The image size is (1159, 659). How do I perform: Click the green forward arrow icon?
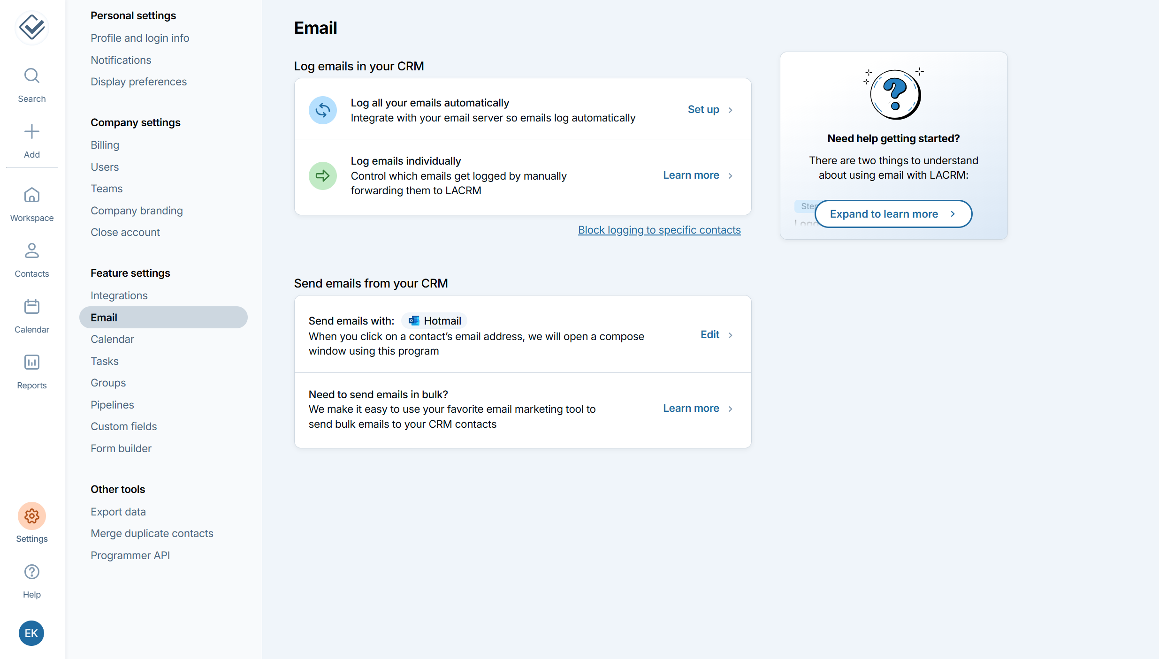(x=323, y=176)
